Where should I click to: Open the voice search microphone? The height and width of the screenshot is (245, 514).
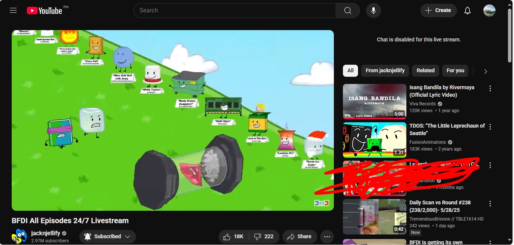[373, 10]
